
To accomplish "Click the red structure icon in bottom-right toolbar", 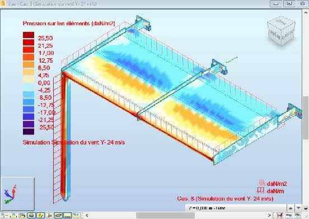I will tap(280, 216).
